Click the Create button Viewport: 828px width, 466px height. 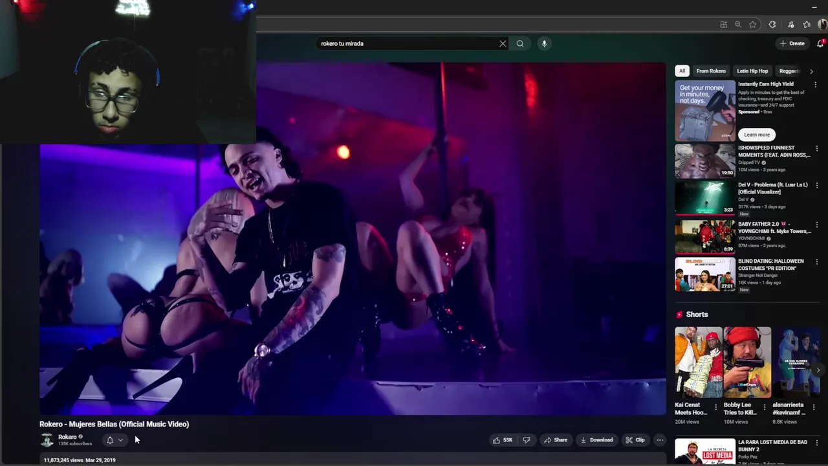tap(792, 43)
